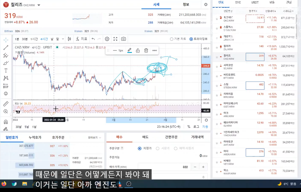Delete the selected drawing with trash icon

(x=146, y=50)
